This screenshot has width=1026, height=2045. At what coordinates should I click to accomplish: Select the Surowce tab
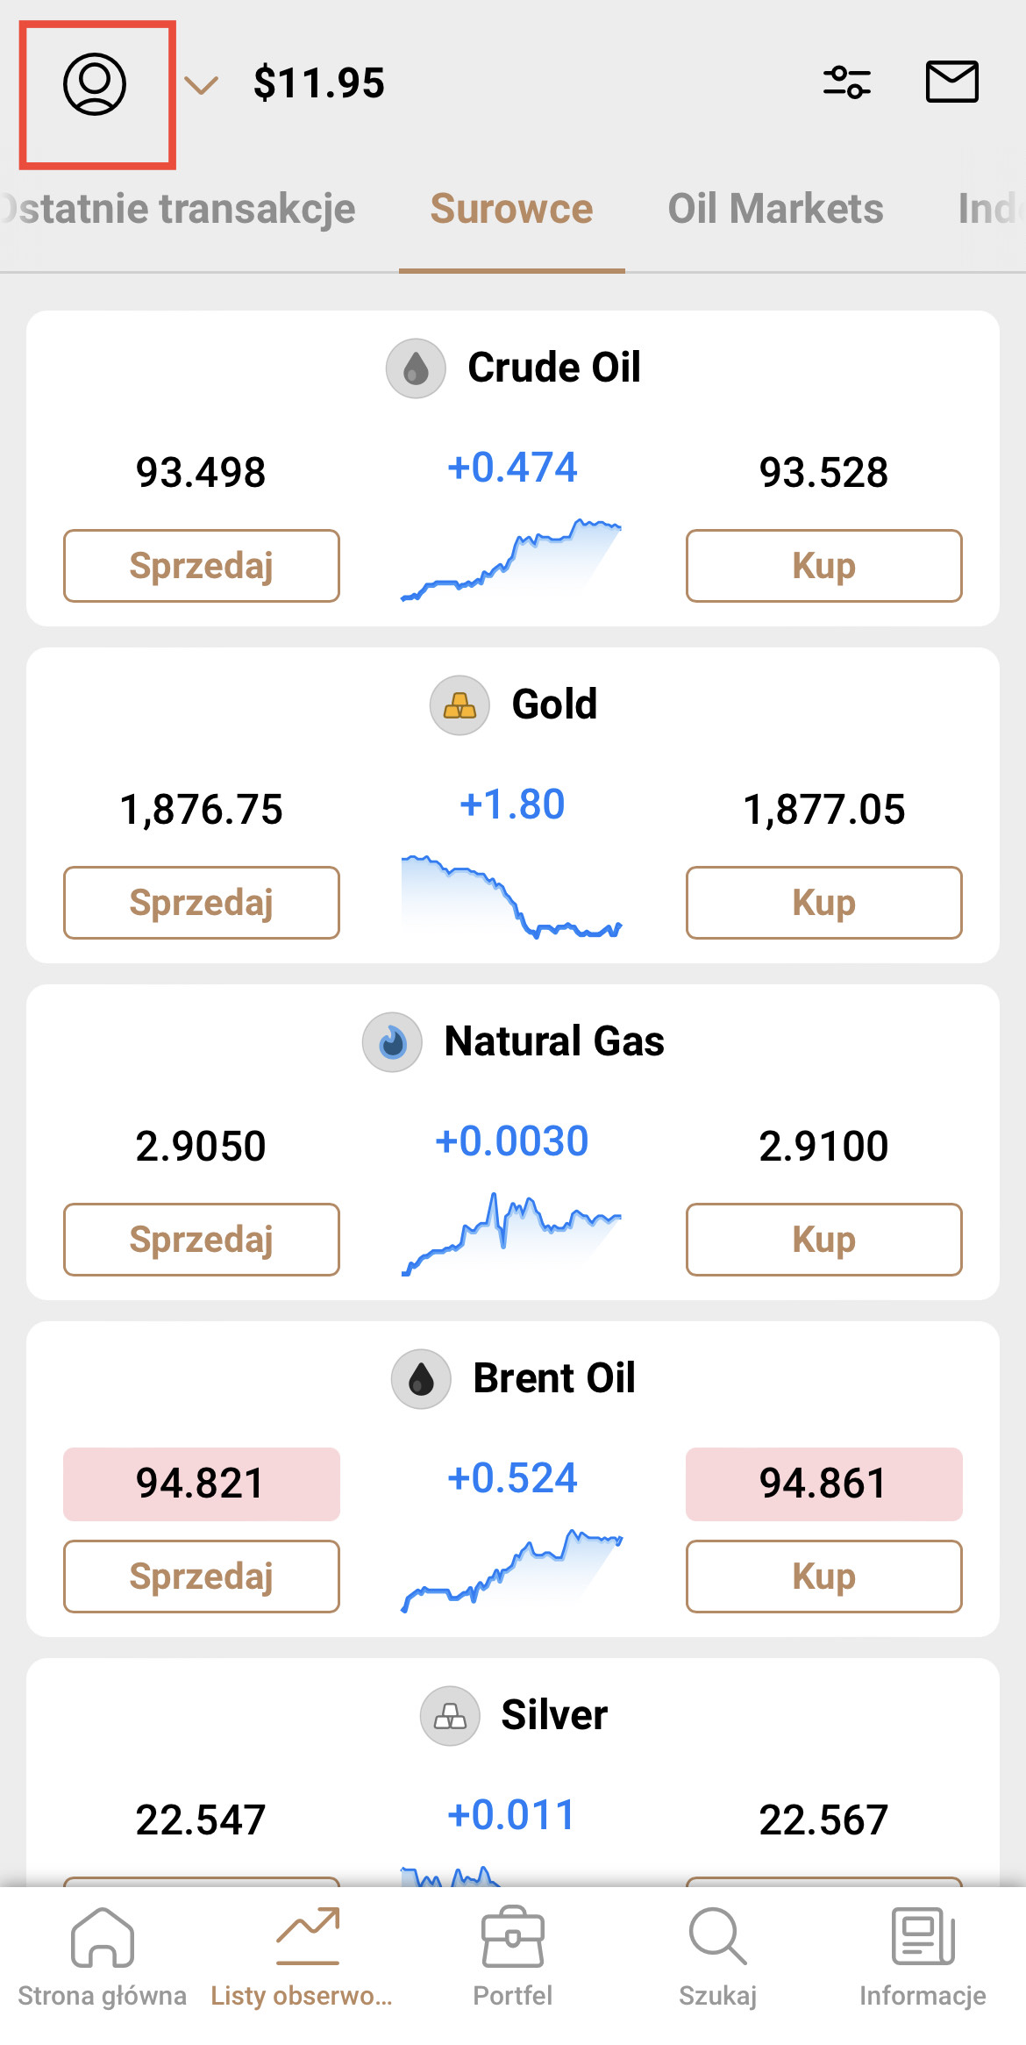pos(512,209)
